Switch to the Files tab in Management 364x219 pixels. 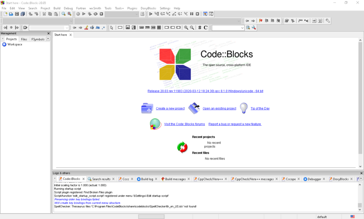point(24,39)
